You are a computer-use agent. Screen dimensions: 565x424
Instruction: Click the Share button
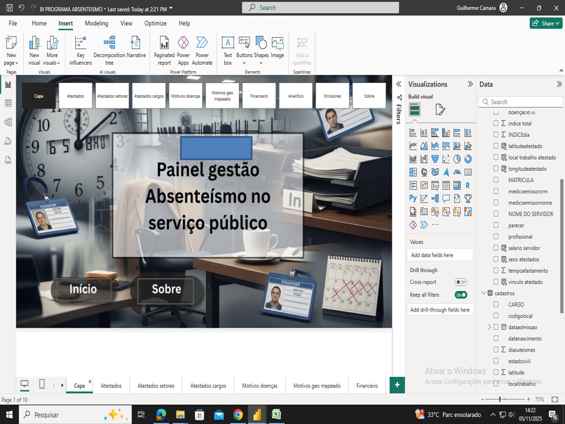pyautogui.click(x=546, y=24)
